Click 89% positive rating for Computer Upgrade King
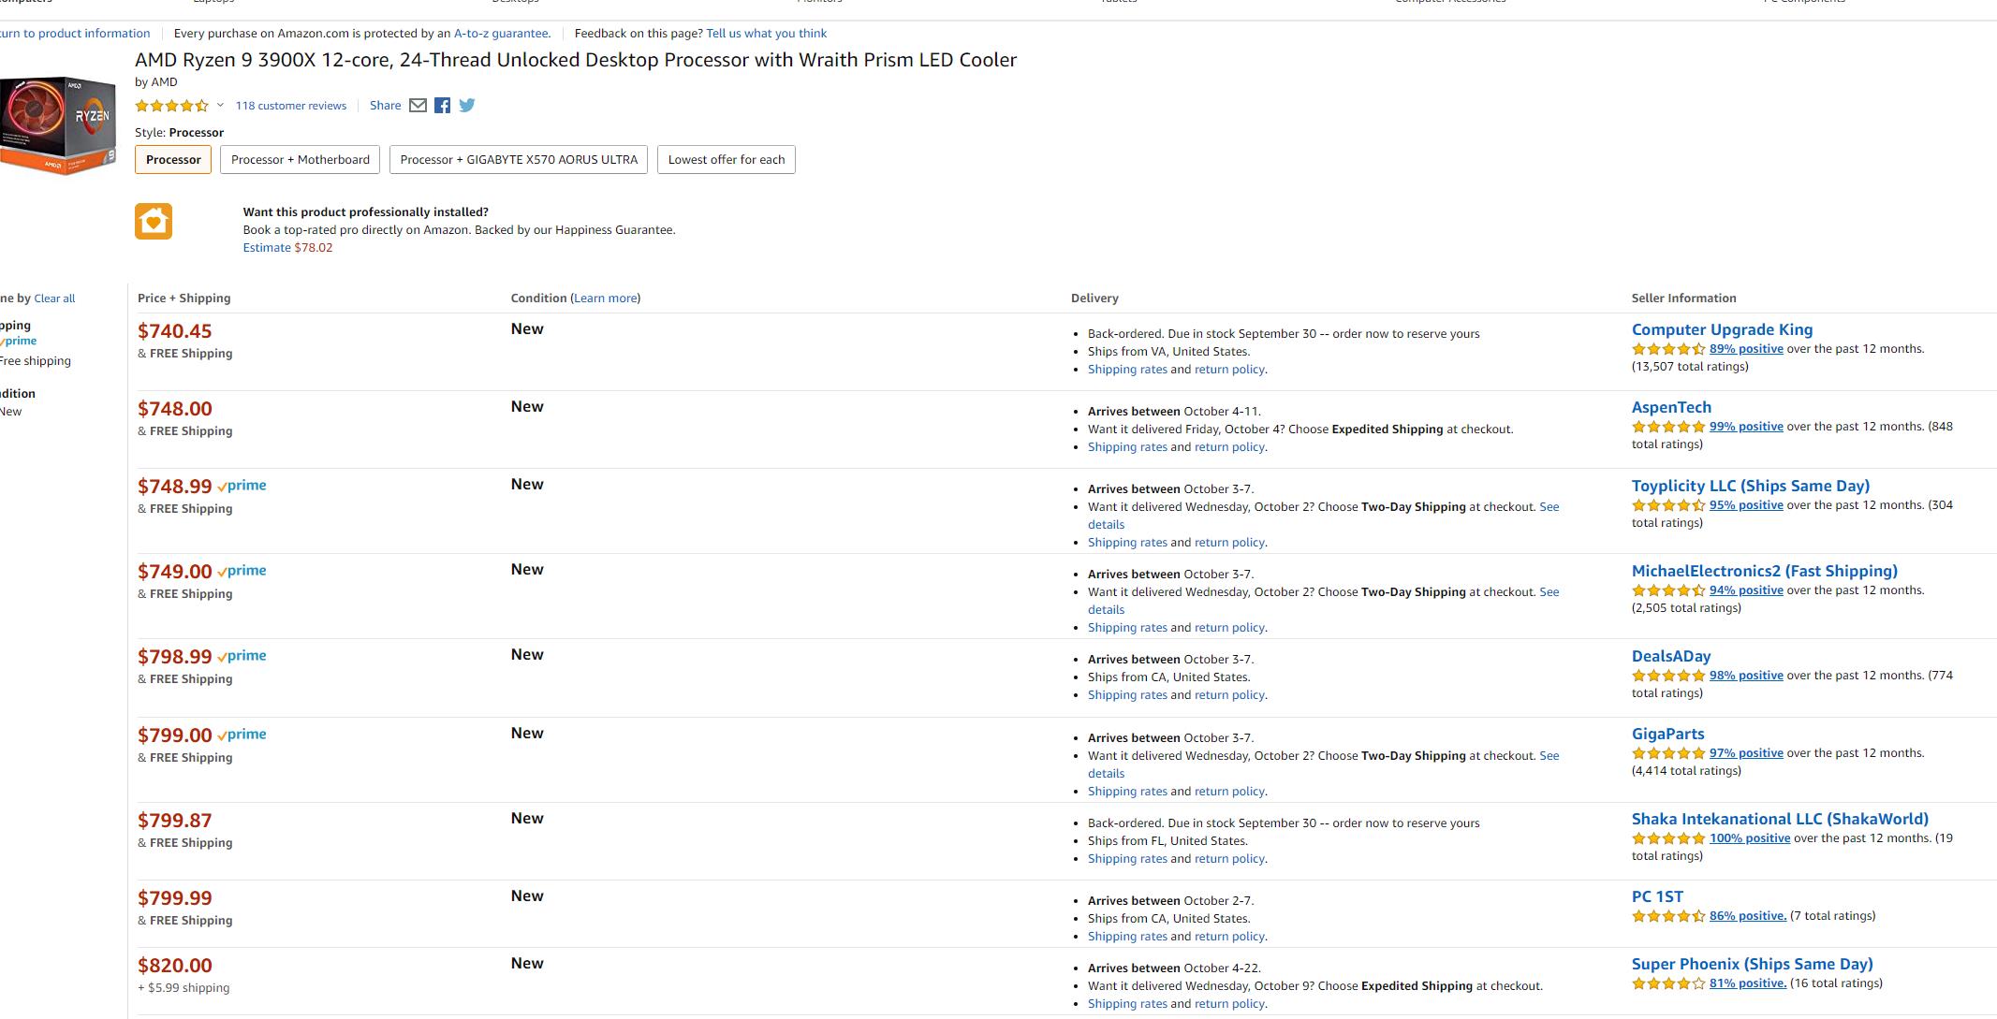Viewport: 1997px width, 1019px height. (1746, 349)
